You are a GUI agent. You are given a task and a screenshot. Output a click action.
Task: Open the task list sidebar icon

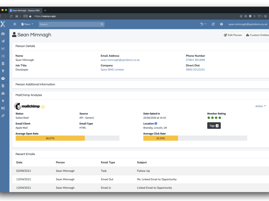[3, 56]
